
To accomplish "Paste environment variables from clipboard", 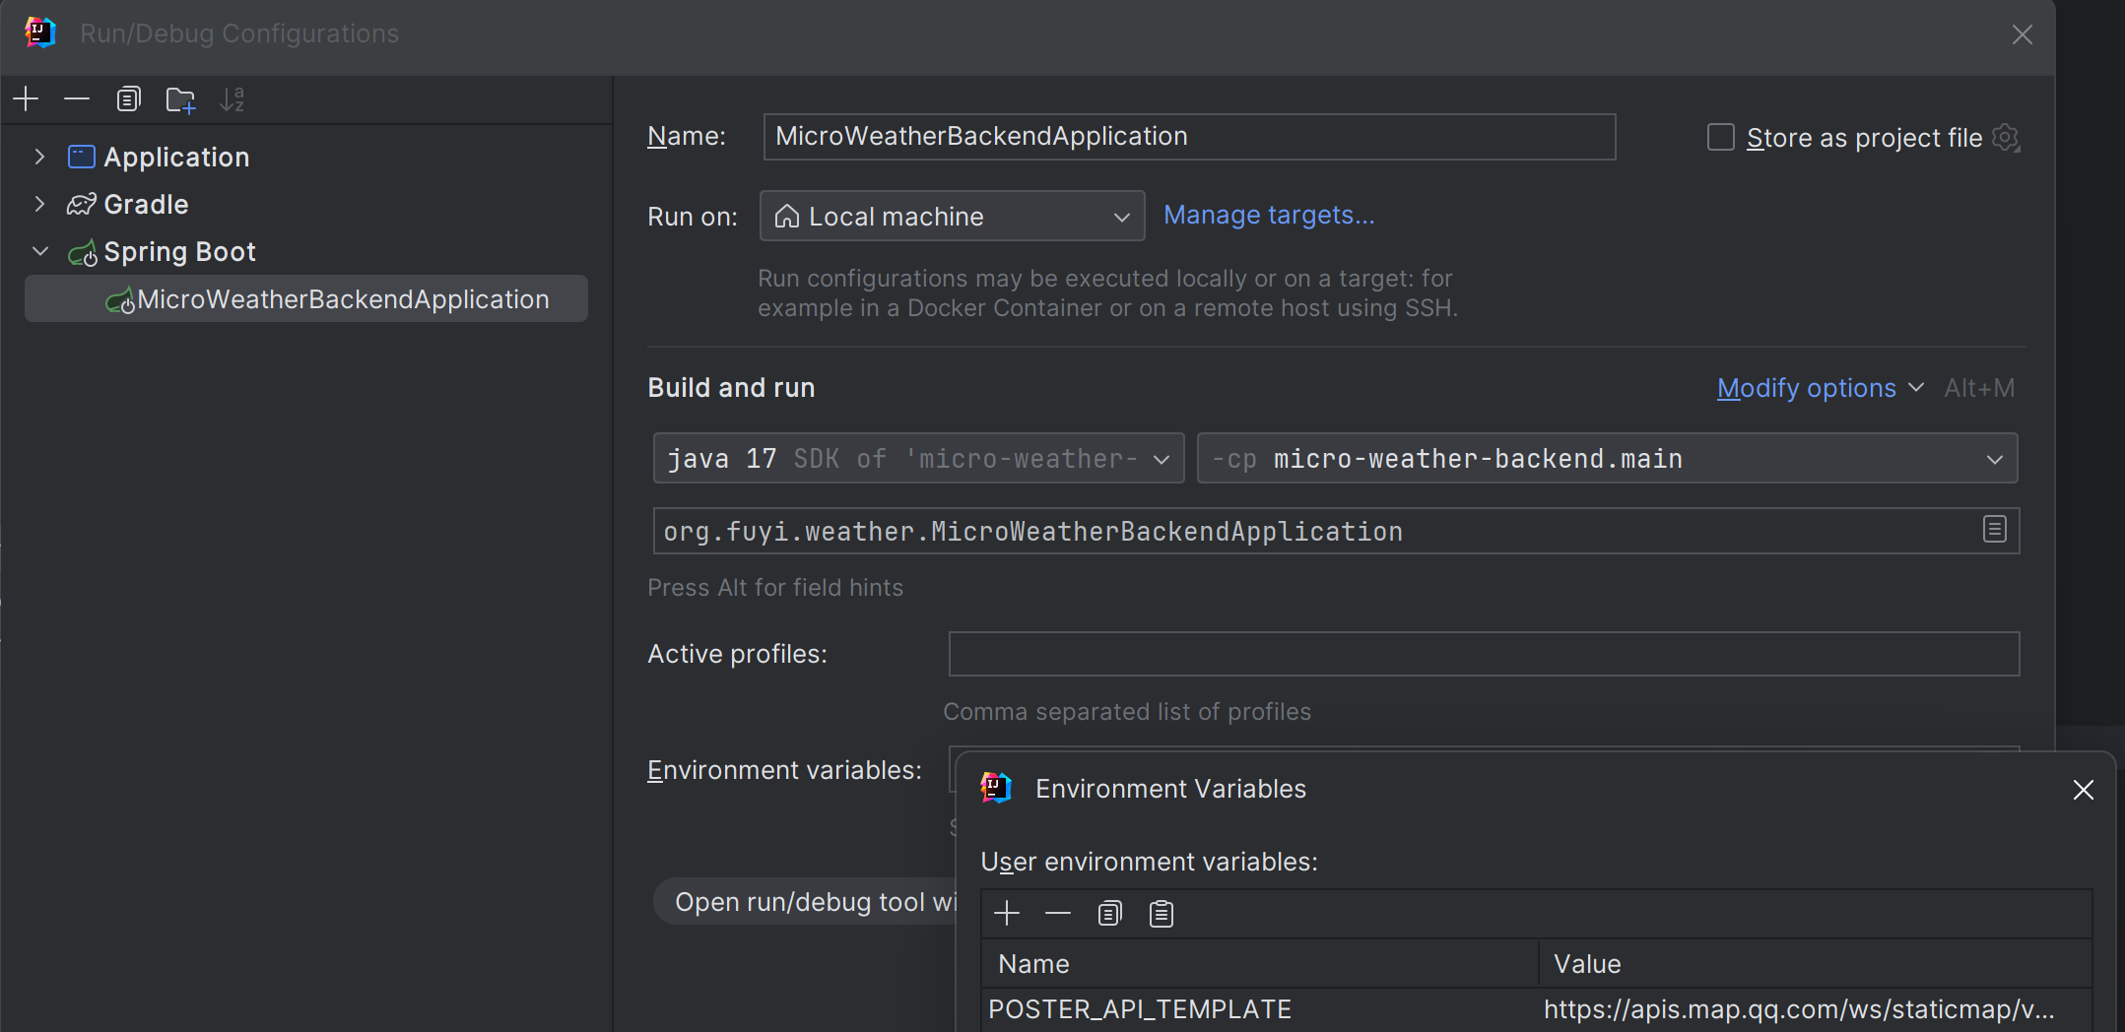I will [1162, 914].
